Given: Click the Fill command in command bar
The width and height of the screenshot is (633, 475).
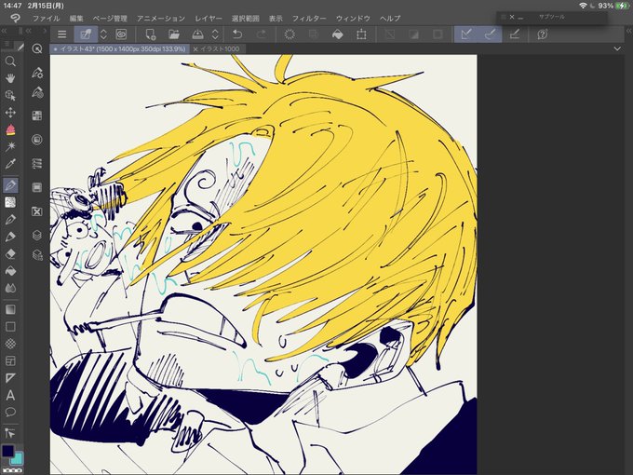Looking at the screenshot, I should point(338,34).
